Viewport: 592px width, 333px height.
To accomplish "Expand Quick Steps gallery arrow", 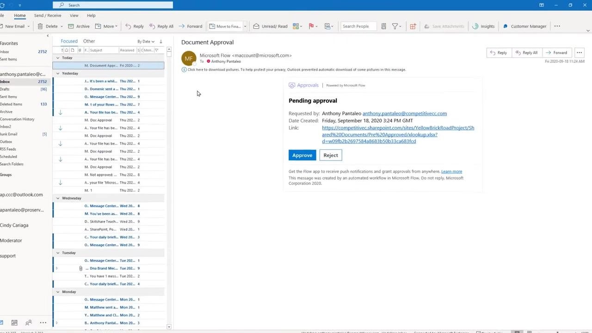I will (x=245, y=26).
